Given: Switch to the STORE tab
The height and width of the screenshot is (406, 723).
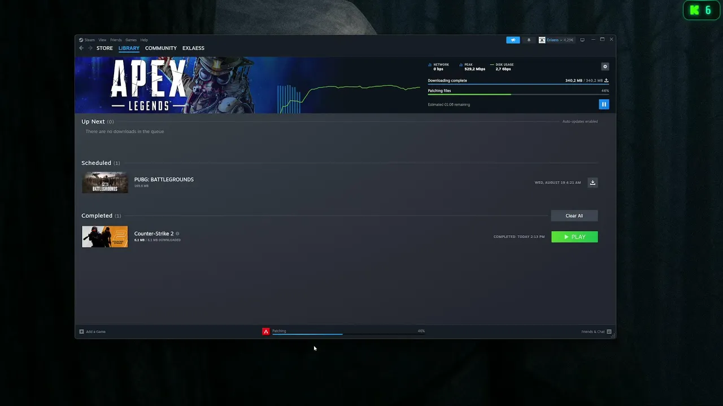Looking at the screenshot, I should (x=104, y=48).
